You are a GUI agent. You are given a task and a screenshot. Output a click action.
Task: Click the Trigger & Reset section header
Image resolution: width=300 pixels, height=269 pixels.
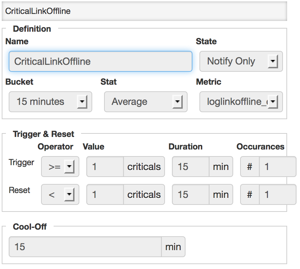(x=43, y=134)
